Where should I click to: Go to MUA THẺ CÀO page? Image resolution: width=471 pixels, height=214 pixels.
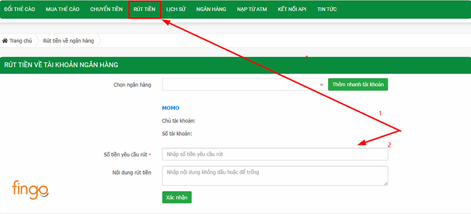[62, 9]
